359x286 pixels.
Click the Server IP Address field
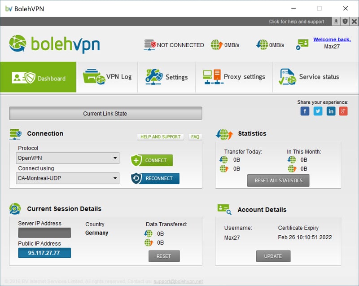coord(44,233)
